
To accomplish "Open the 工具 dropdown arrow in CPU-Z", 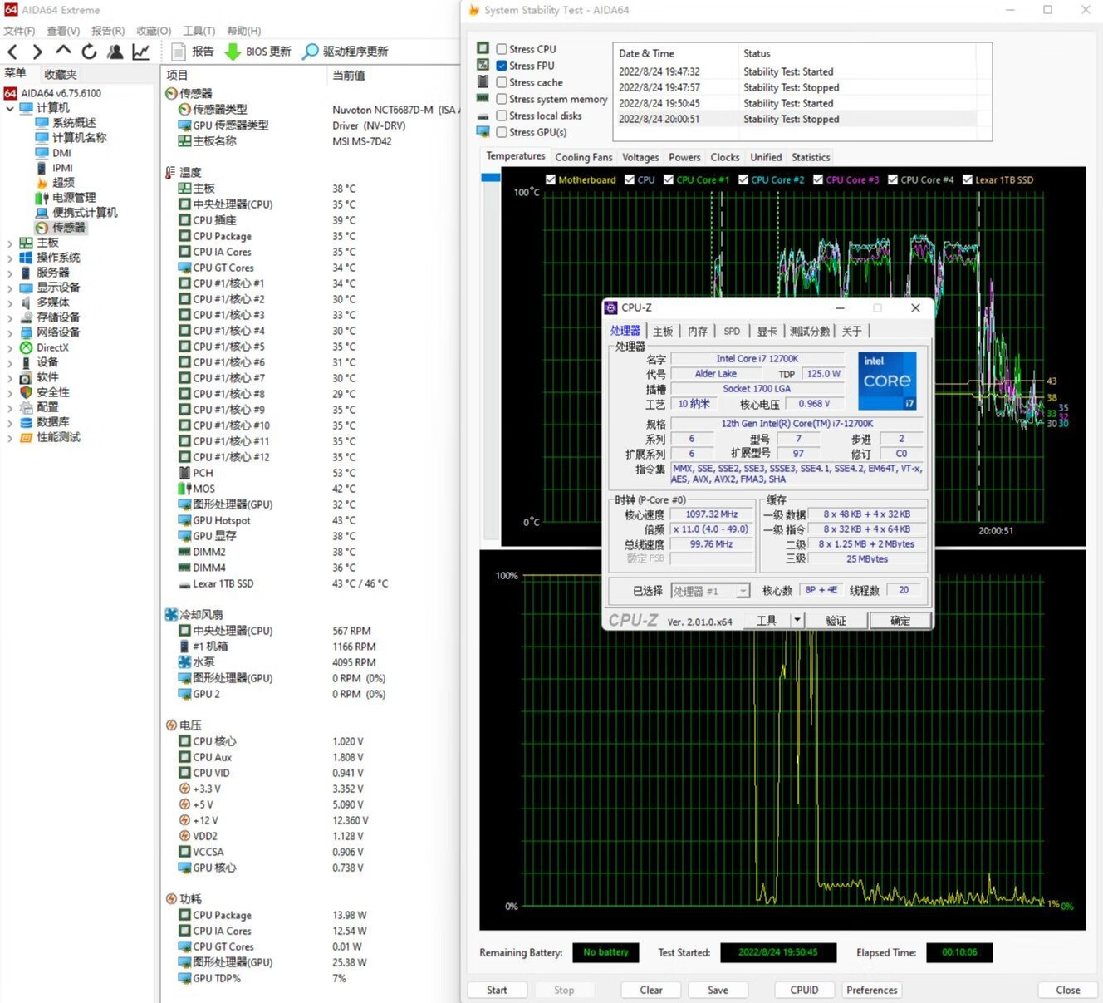I will (797, 620).
